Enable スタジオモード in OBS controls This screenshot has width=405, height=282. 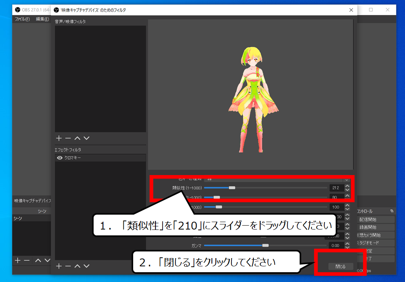point(376,243)
